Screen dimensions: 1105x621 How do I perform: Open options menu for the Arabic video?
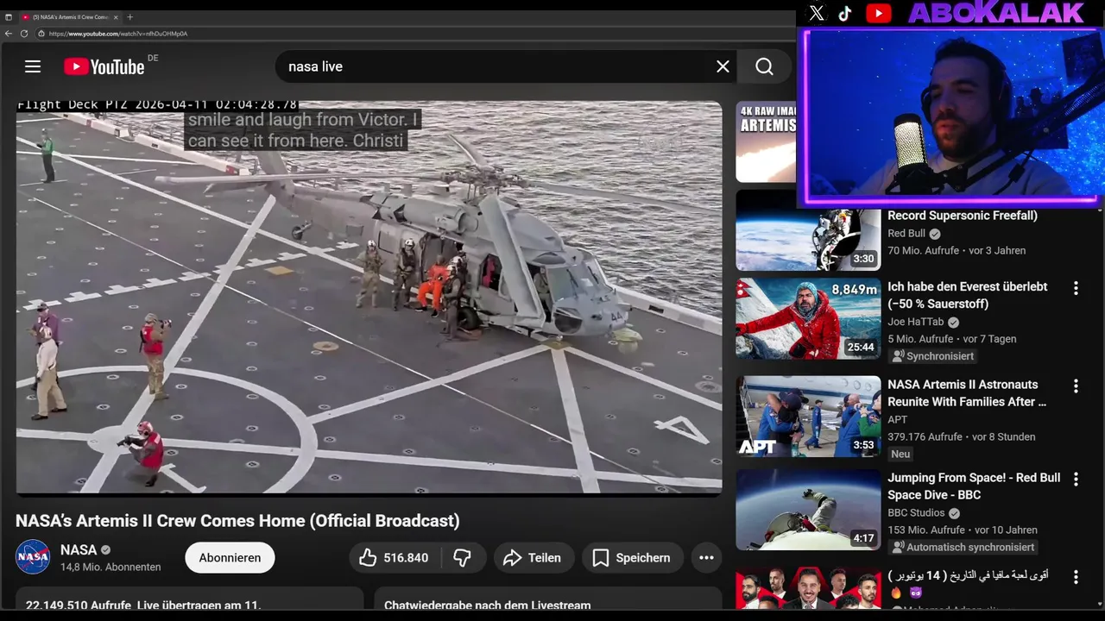(x=1076, y=577)
